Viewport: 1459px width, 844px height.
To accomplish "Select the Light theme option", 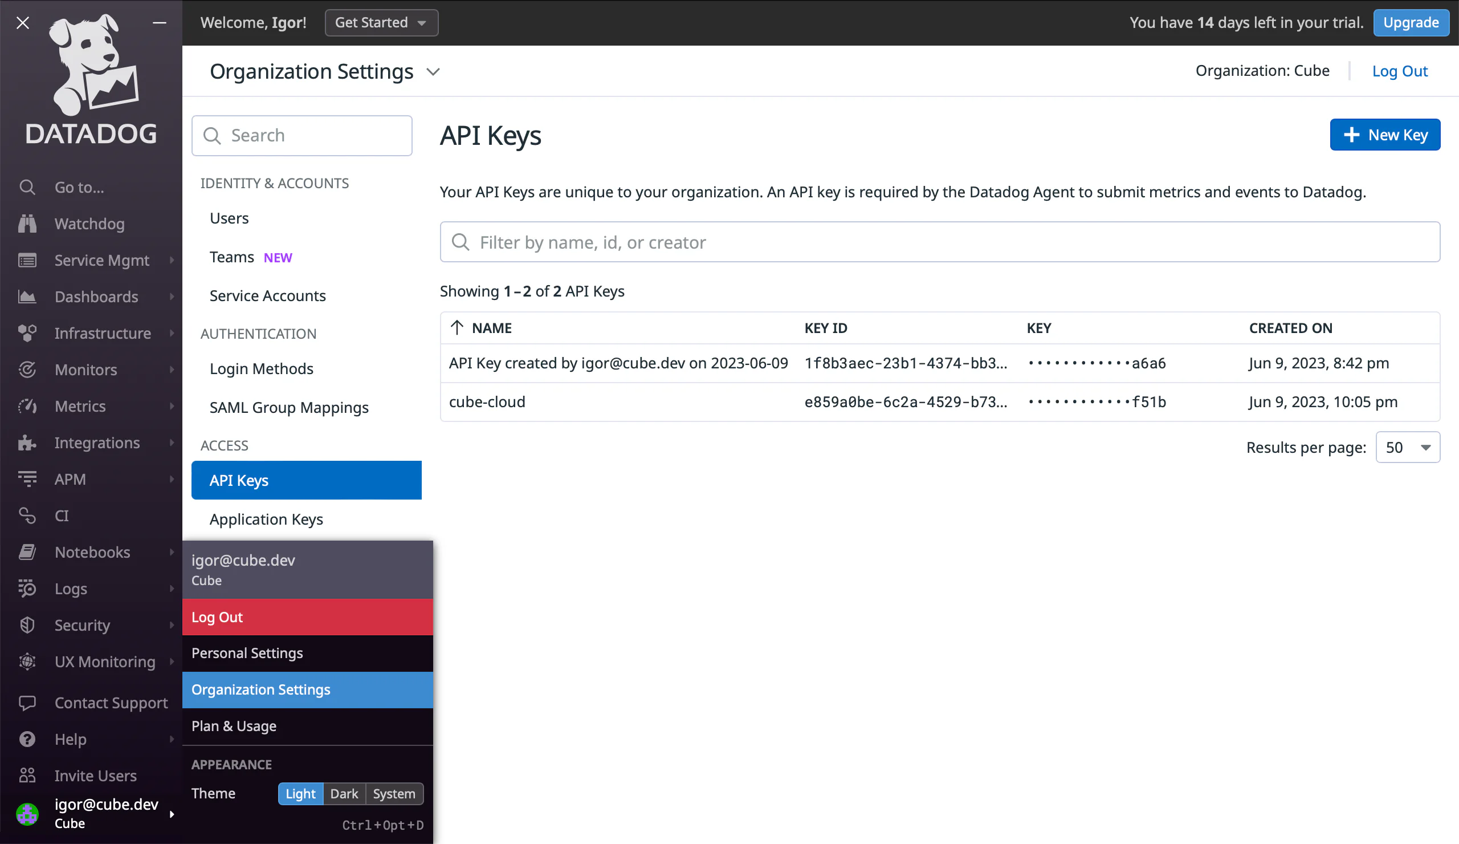I will pyautogui.click(x=300, y=794).
